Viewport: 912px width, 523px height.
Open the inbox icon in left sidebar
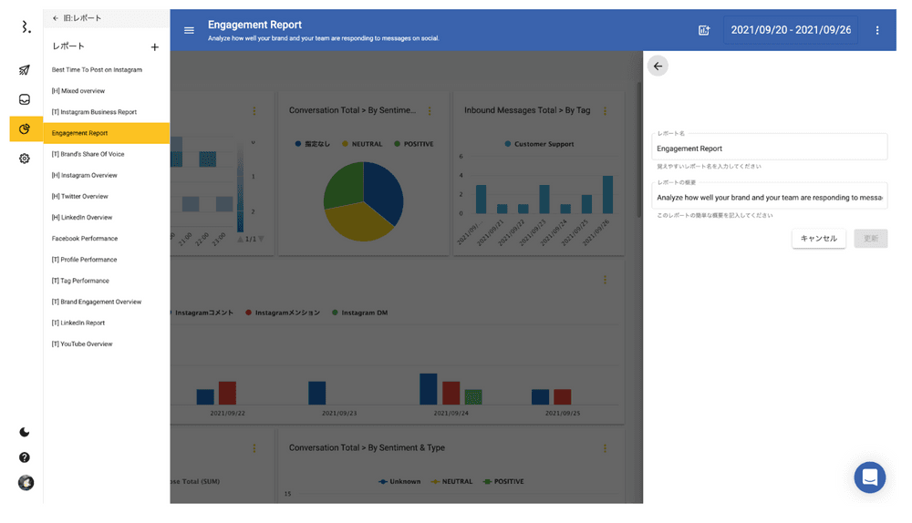pyautogui.click(x=25, y=99)
